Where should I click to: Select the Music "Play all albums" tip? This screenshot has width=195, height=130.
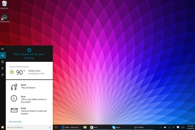[28, 86]
